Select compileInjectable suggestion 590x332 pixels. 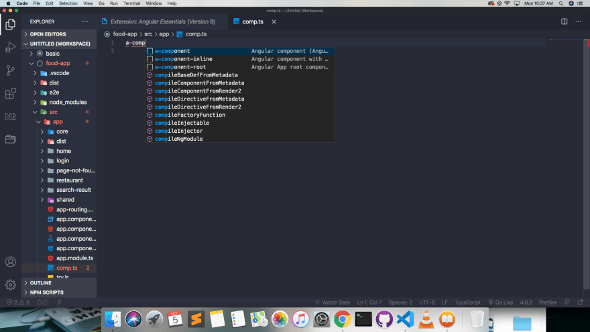240,123
